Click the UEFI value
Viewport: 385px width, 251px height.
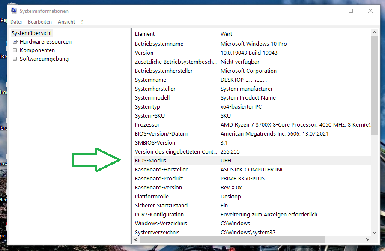pos(226,160)
